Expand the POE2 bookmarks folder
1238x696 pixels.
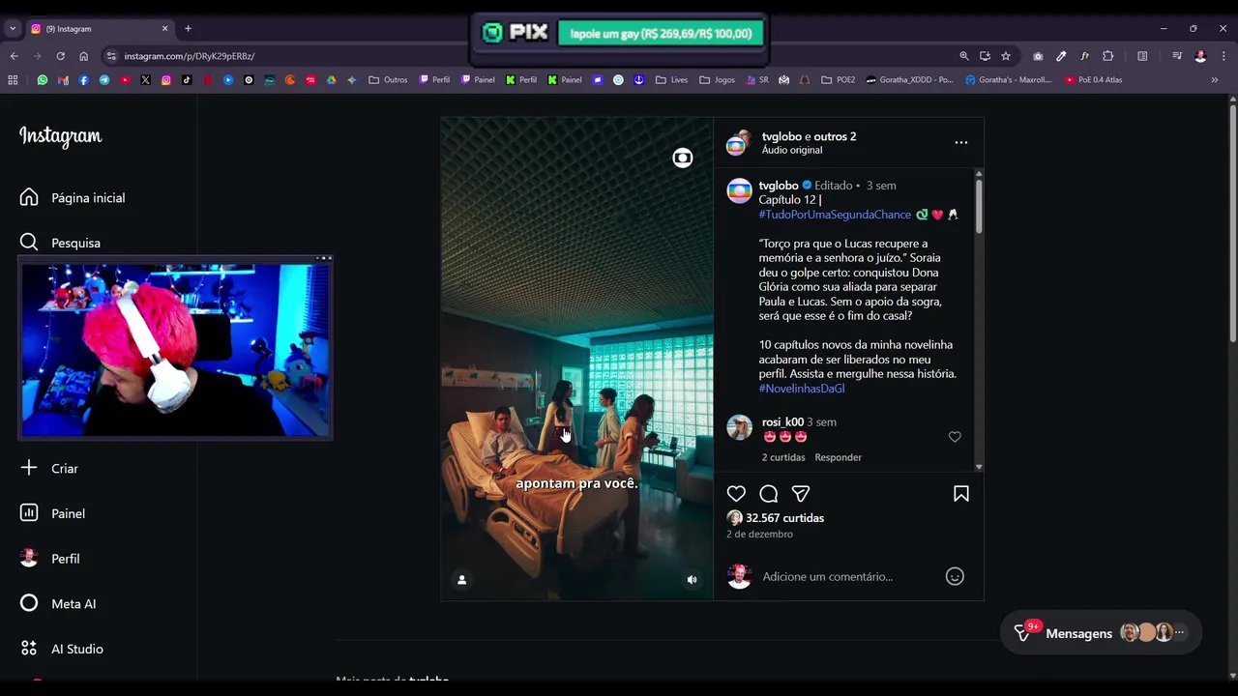click(839, 80)
